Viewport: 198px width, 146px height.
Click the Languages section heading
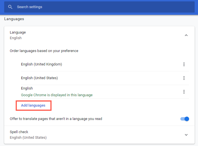14,19
